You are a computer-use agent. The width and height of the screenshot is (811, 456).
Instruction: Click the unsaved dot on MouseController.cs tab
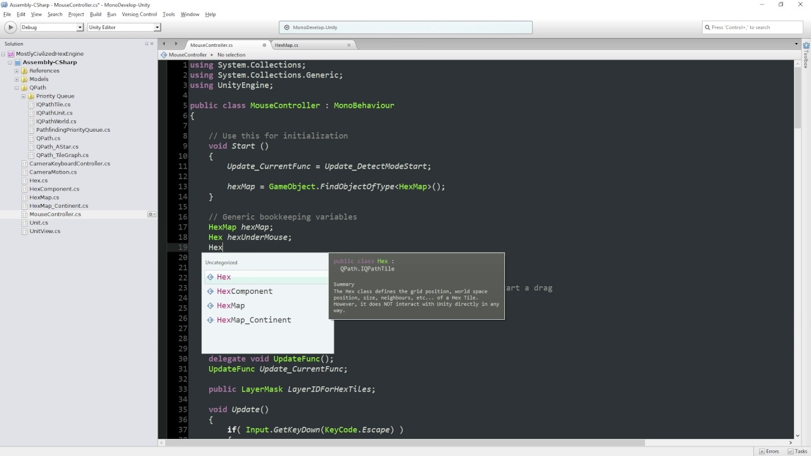(x=264, y=45)
